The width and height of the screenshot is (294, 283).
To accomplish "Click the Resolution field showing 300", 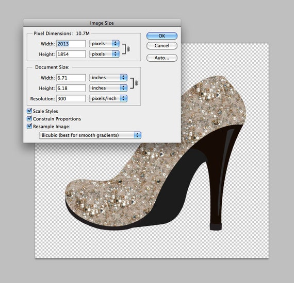I will (x=71, y=99).
